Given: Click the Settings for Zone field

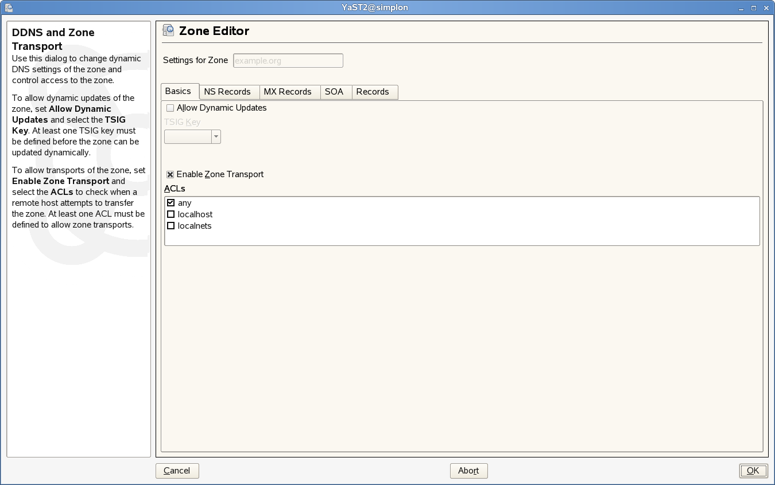Looking at the screenshot, I should pyautogui.click(x=288, y=61).
